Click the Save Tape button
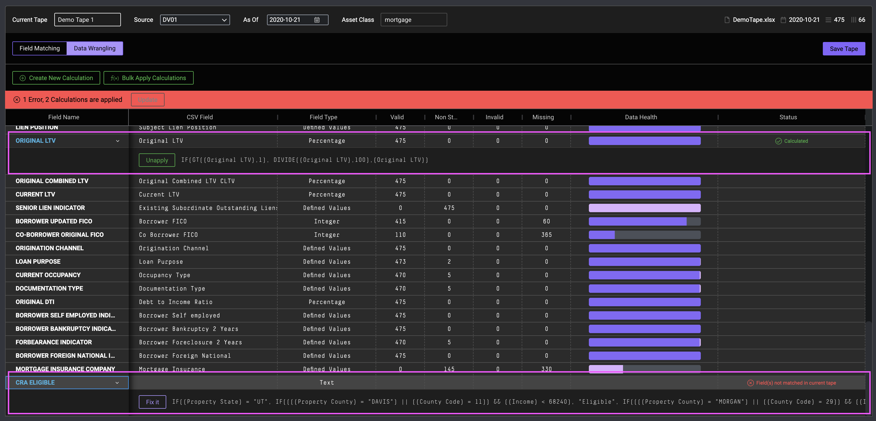This screenshot has width=876, height=421. pyautogui.click(x=843, y=49)
